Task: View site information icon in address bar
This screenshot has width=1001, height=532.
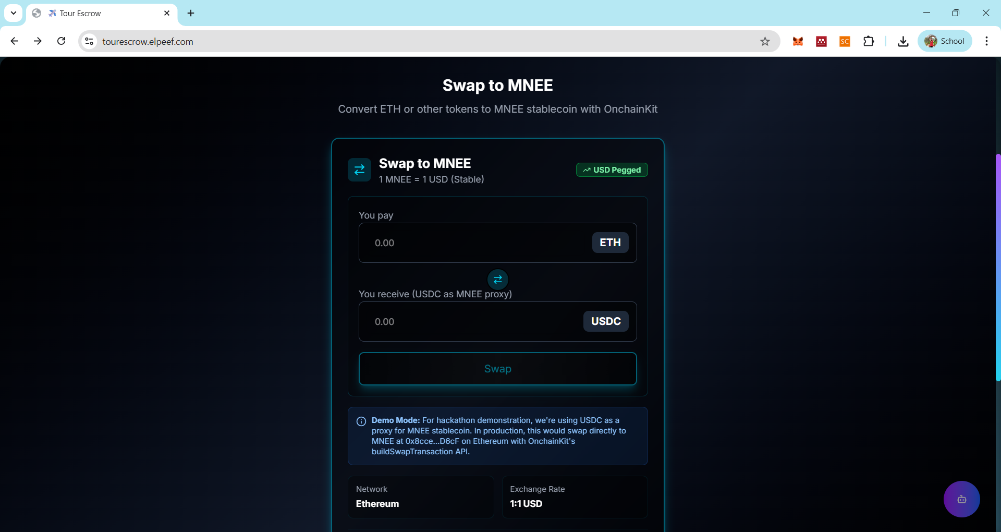Action: (x=89, y=41)
